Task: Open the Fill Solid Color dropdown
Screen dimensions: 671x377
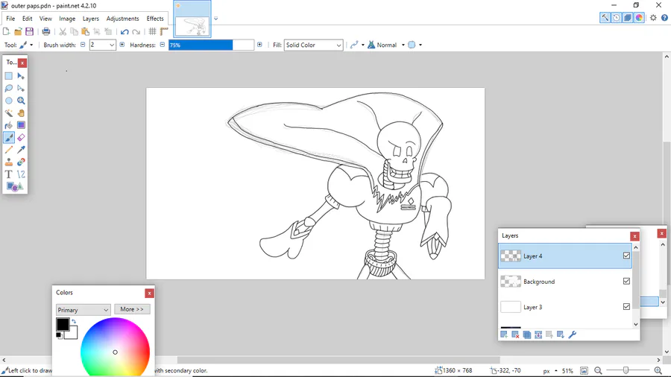Action: coord(314,45)
